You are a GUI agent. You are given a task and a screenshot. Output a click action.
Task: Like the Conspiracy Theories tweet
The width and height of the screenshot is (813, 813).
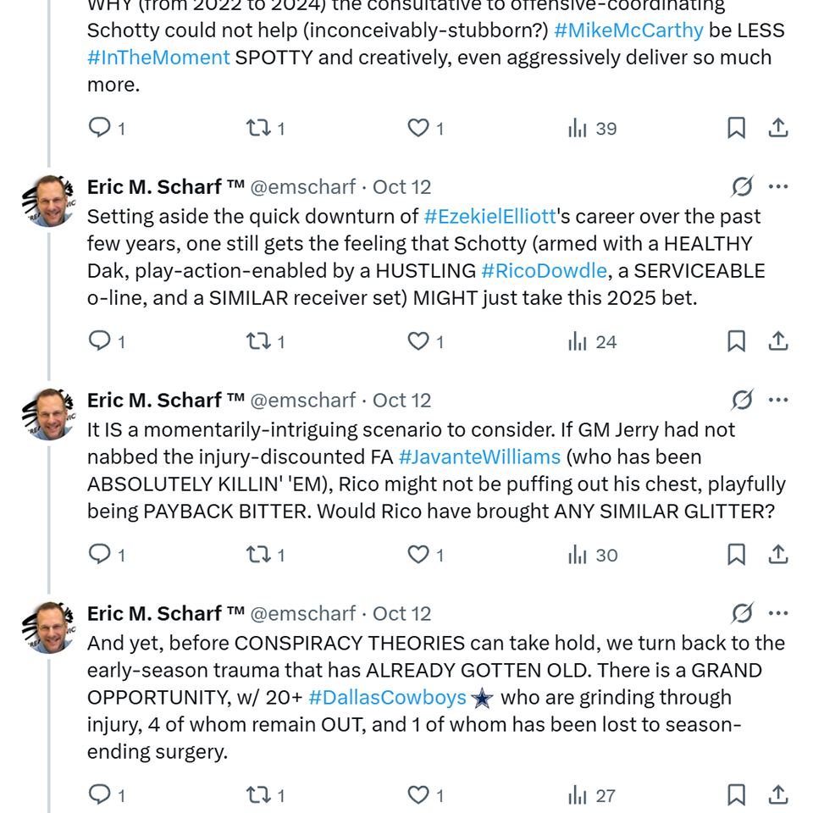418,795
